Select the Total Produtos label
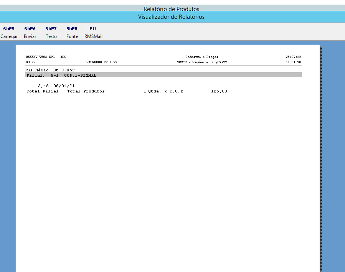This screenshot has height=272, width=345. [x=86, y=91]
